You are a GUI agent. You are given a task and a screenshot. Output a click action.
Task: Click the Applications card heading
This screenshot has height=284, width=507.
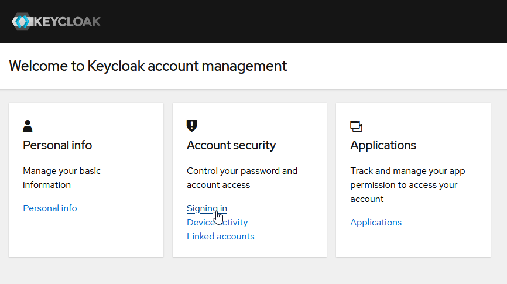coord(383,145)
